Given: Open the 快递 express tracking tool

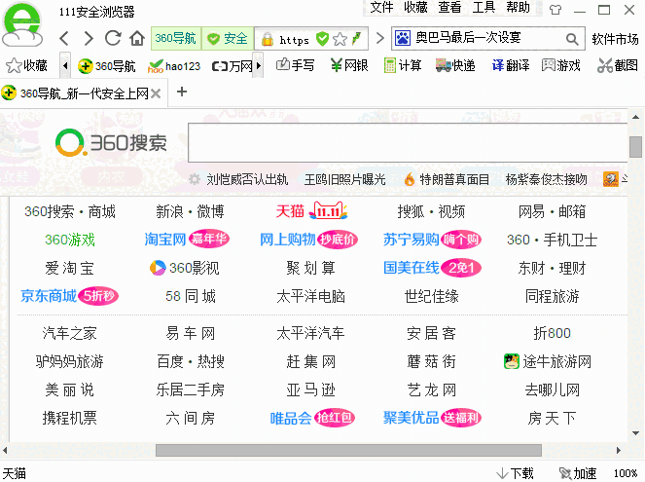Looking at the screenshot, I should tap(455, 65).
